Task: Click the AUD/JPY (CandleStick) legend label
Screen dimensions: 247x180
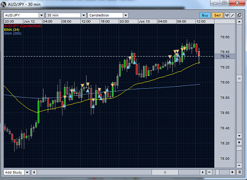Action: 23,26
